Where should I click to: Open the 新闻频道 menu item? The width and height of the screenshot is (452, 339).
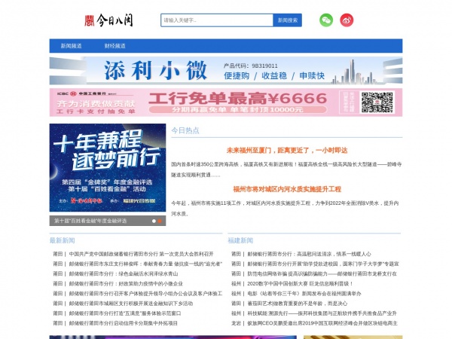72,46
